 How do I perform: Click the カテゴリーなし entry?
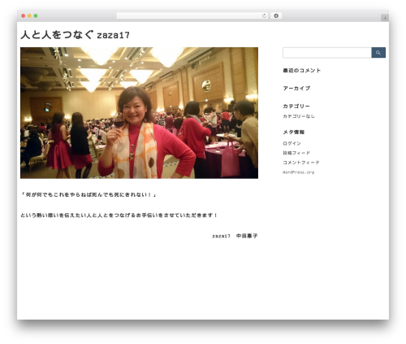pyautogui.click(x=299, y=116)
